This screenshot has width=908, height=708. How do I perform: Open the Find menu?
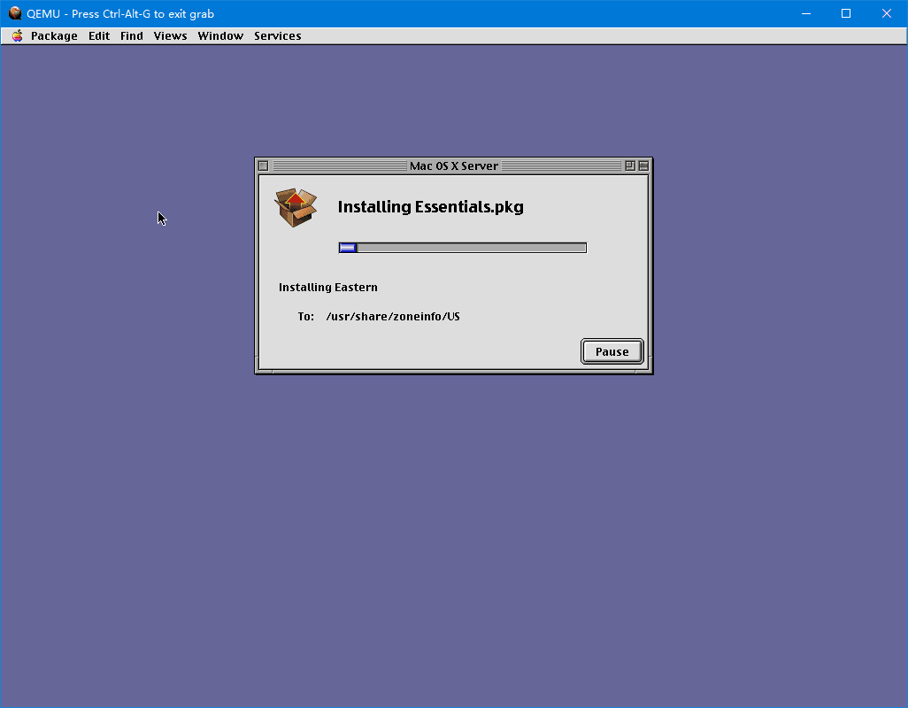[x=132, y=36]
